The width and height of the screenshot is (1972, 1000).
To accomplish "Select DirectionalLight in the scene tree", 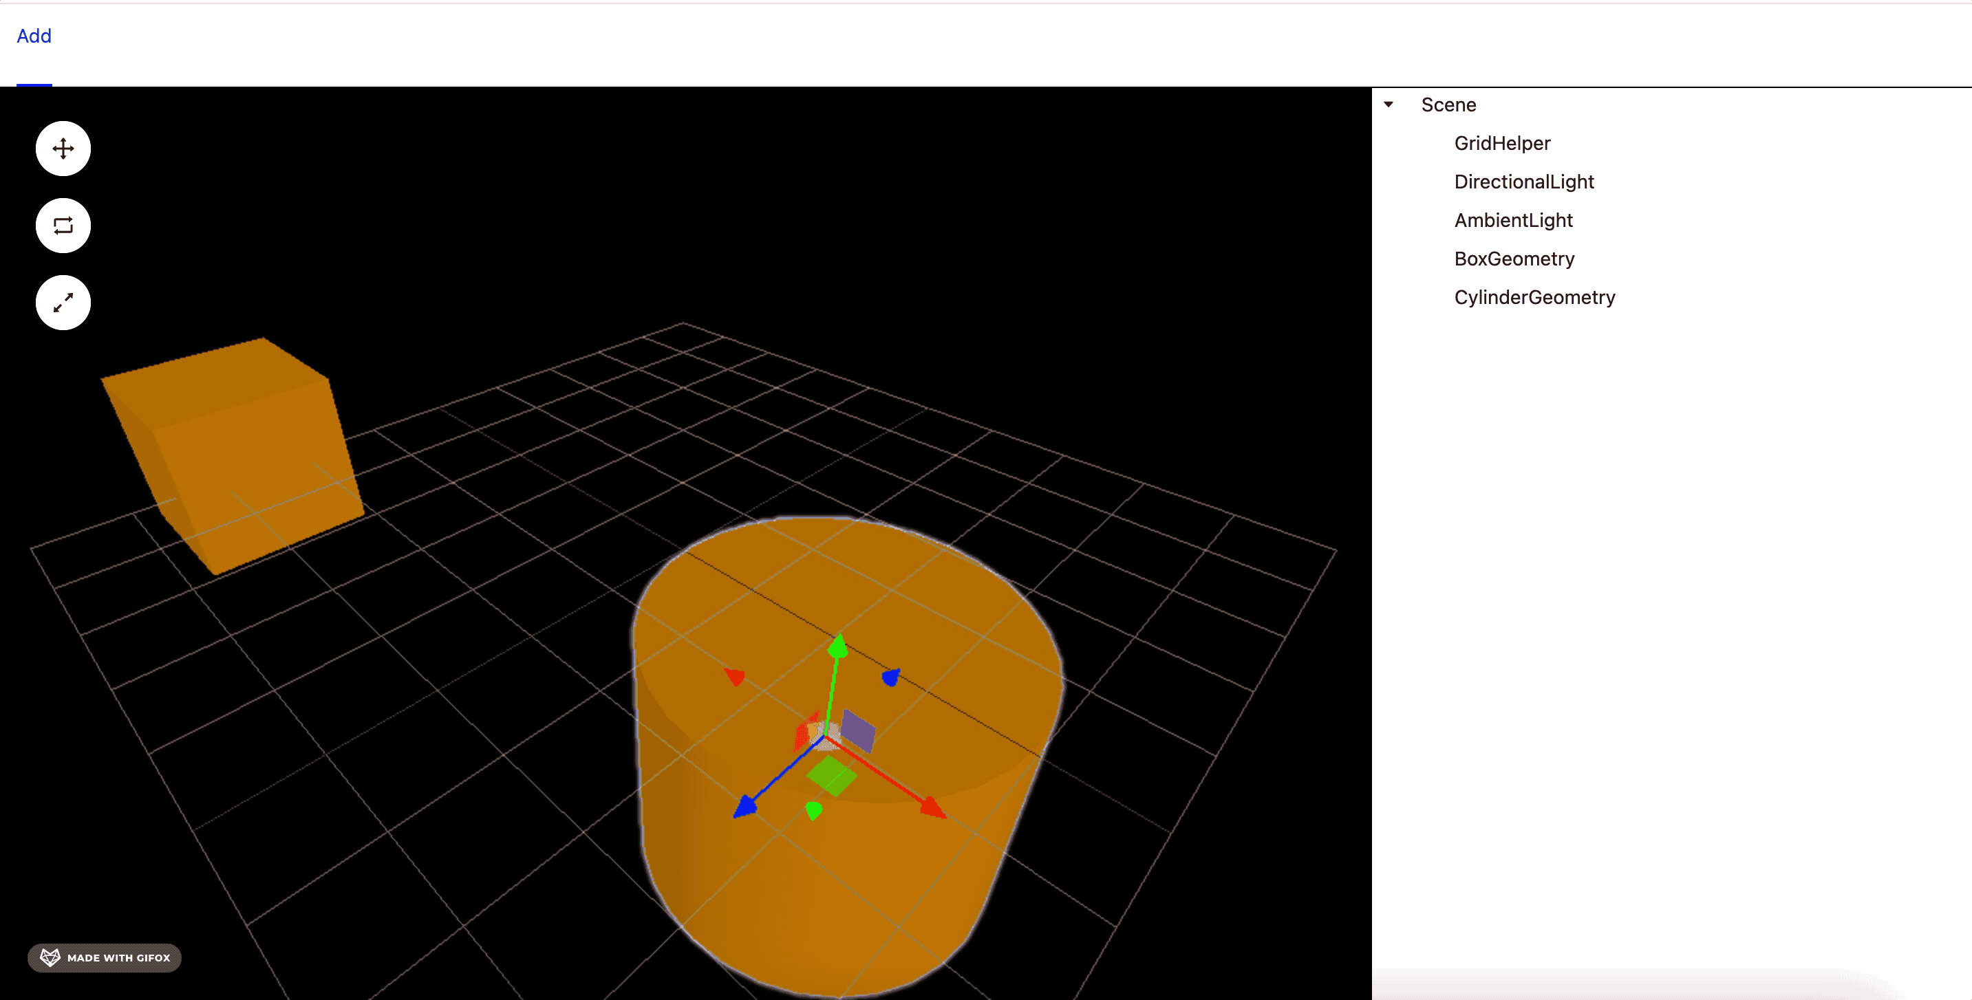I will [1523, 182].
